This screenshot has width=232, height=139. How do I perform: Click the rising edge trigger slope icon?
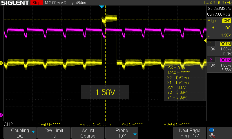tap(213, 28)
